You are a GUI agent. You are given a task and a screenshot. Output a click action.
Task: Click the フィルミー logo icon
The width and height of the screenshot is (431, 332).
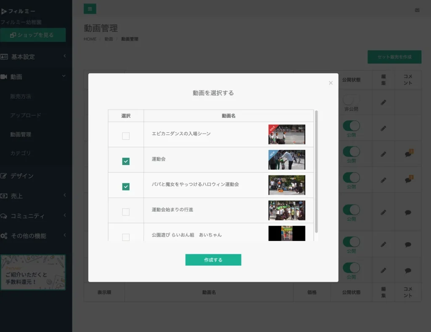[4, 11]
